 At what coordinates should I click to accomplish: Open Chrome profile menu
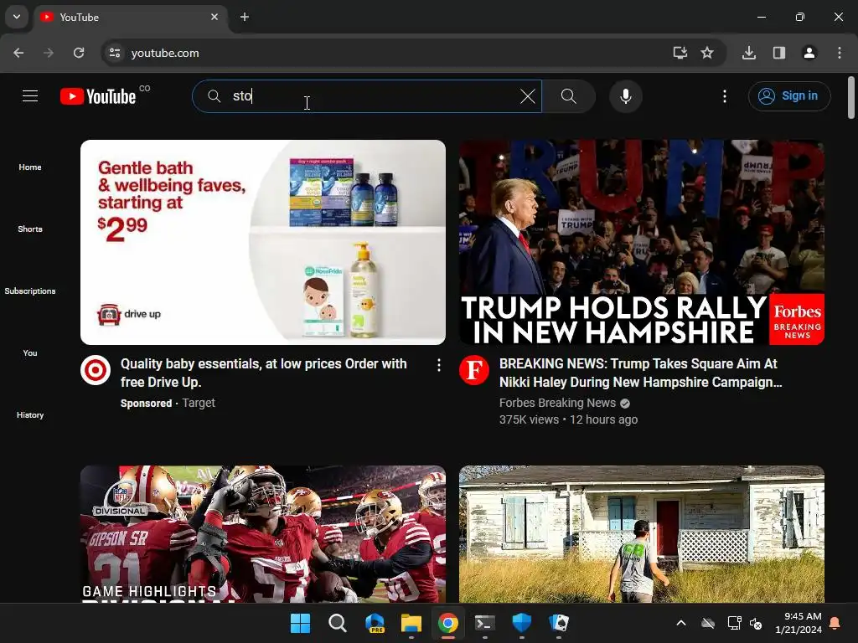pyautogui.click(x=809, y=53)
